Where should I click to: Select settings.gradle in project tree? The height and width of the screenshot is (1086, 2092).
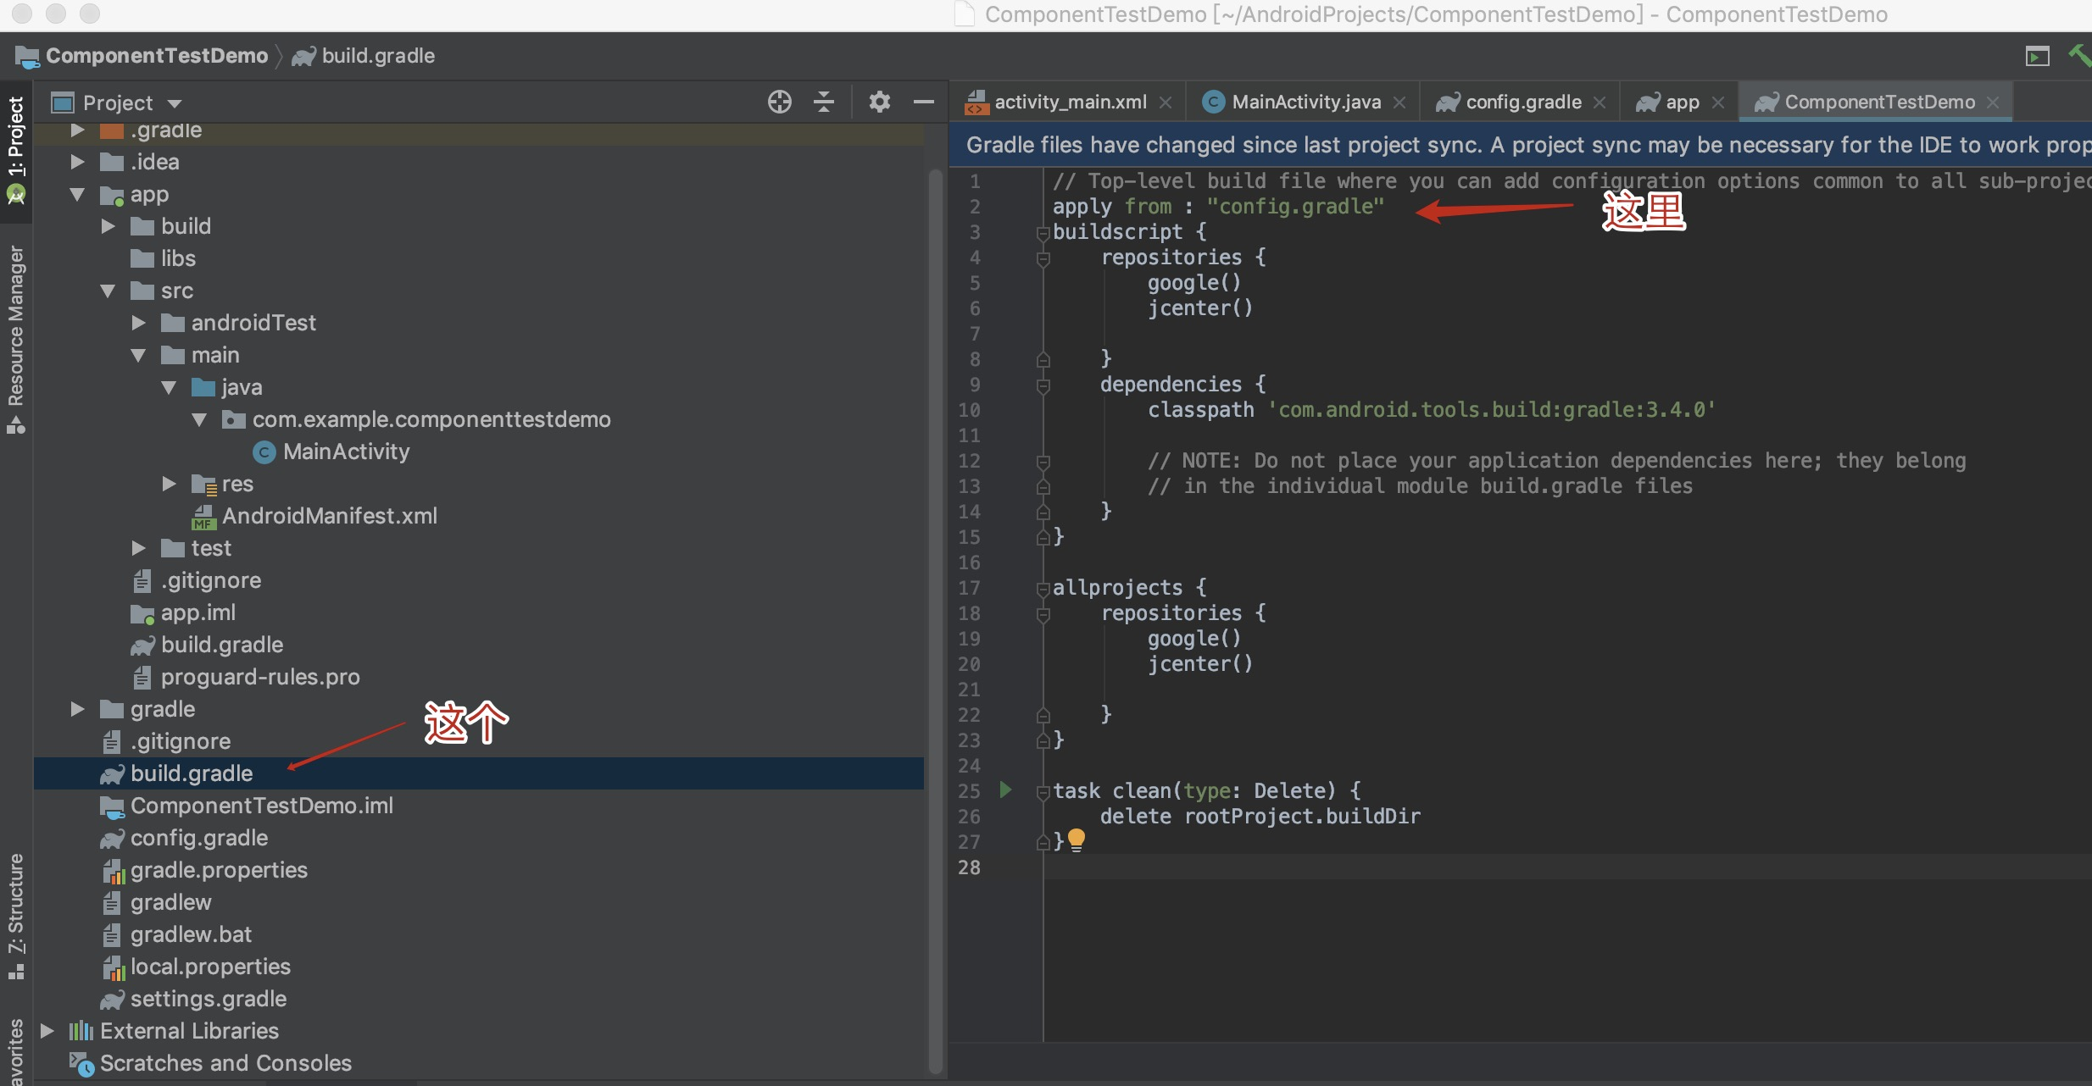208,999
